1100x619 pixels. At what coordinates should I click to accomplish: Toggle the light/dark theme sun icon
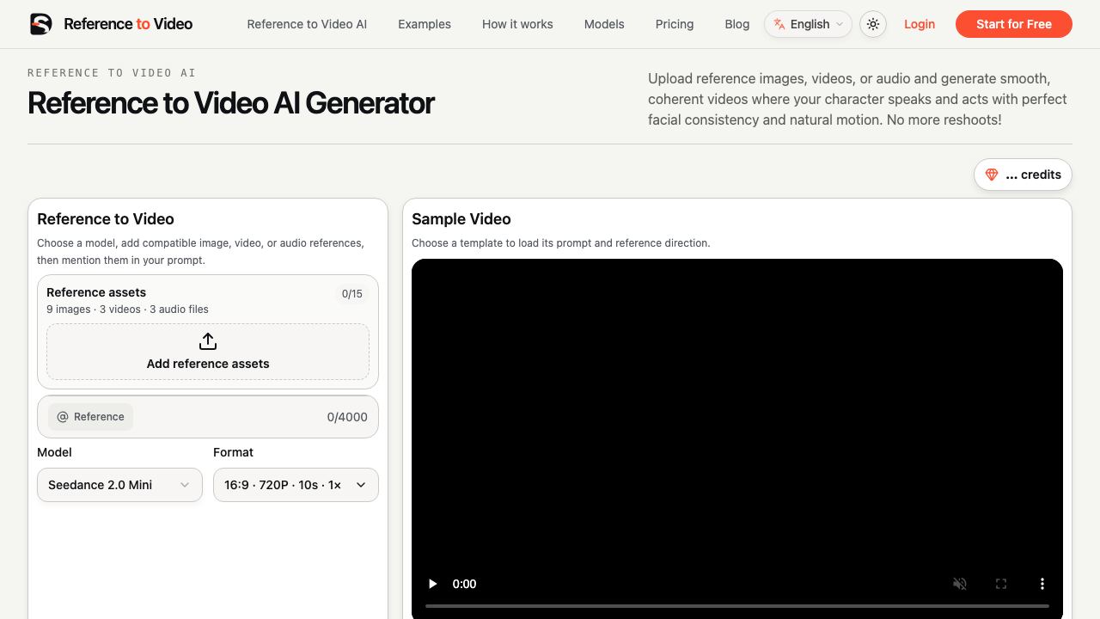tap(873, 24)
